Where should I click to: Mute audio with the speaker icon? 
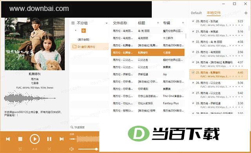pyautogui.click(x=71, y=149)
